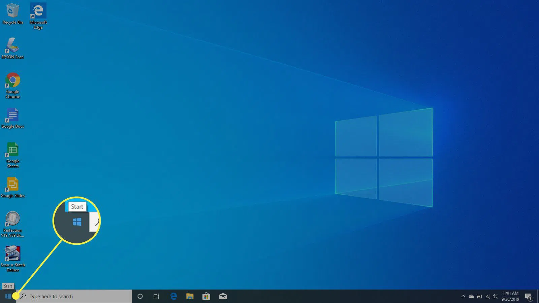
Task: Open the Windows Start menu
Action: pyautogui.click(x=8, y=296)
